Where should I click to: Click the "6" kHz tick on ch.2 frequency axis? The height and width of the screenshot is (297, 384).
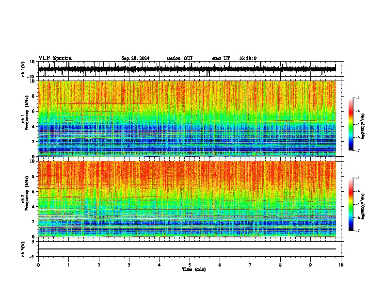tap(33, 192)
